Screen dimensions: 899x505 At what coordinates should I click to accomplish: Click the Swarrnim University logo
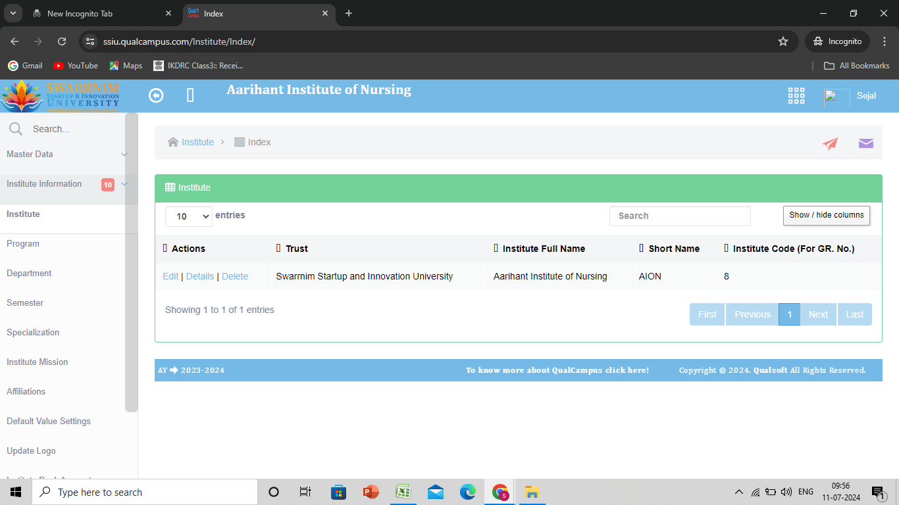pyautogui.click(x=61, y=96)
